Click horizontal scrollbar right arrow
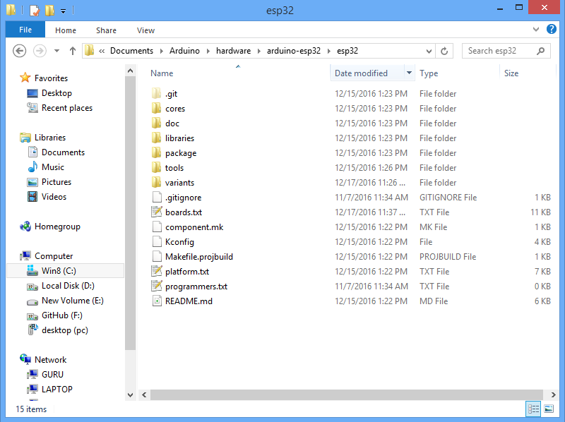Image resolution: width=565 pixels, height=422 pixels. click(553, 394)
